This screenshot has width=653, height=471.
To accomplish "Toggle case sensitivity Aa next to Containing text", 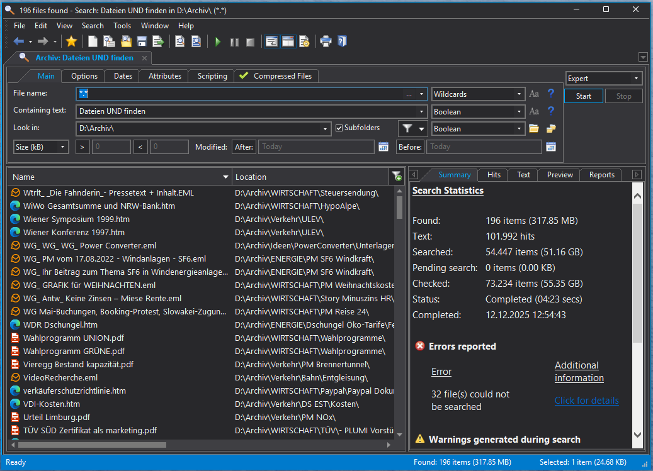I will (533, 111).
